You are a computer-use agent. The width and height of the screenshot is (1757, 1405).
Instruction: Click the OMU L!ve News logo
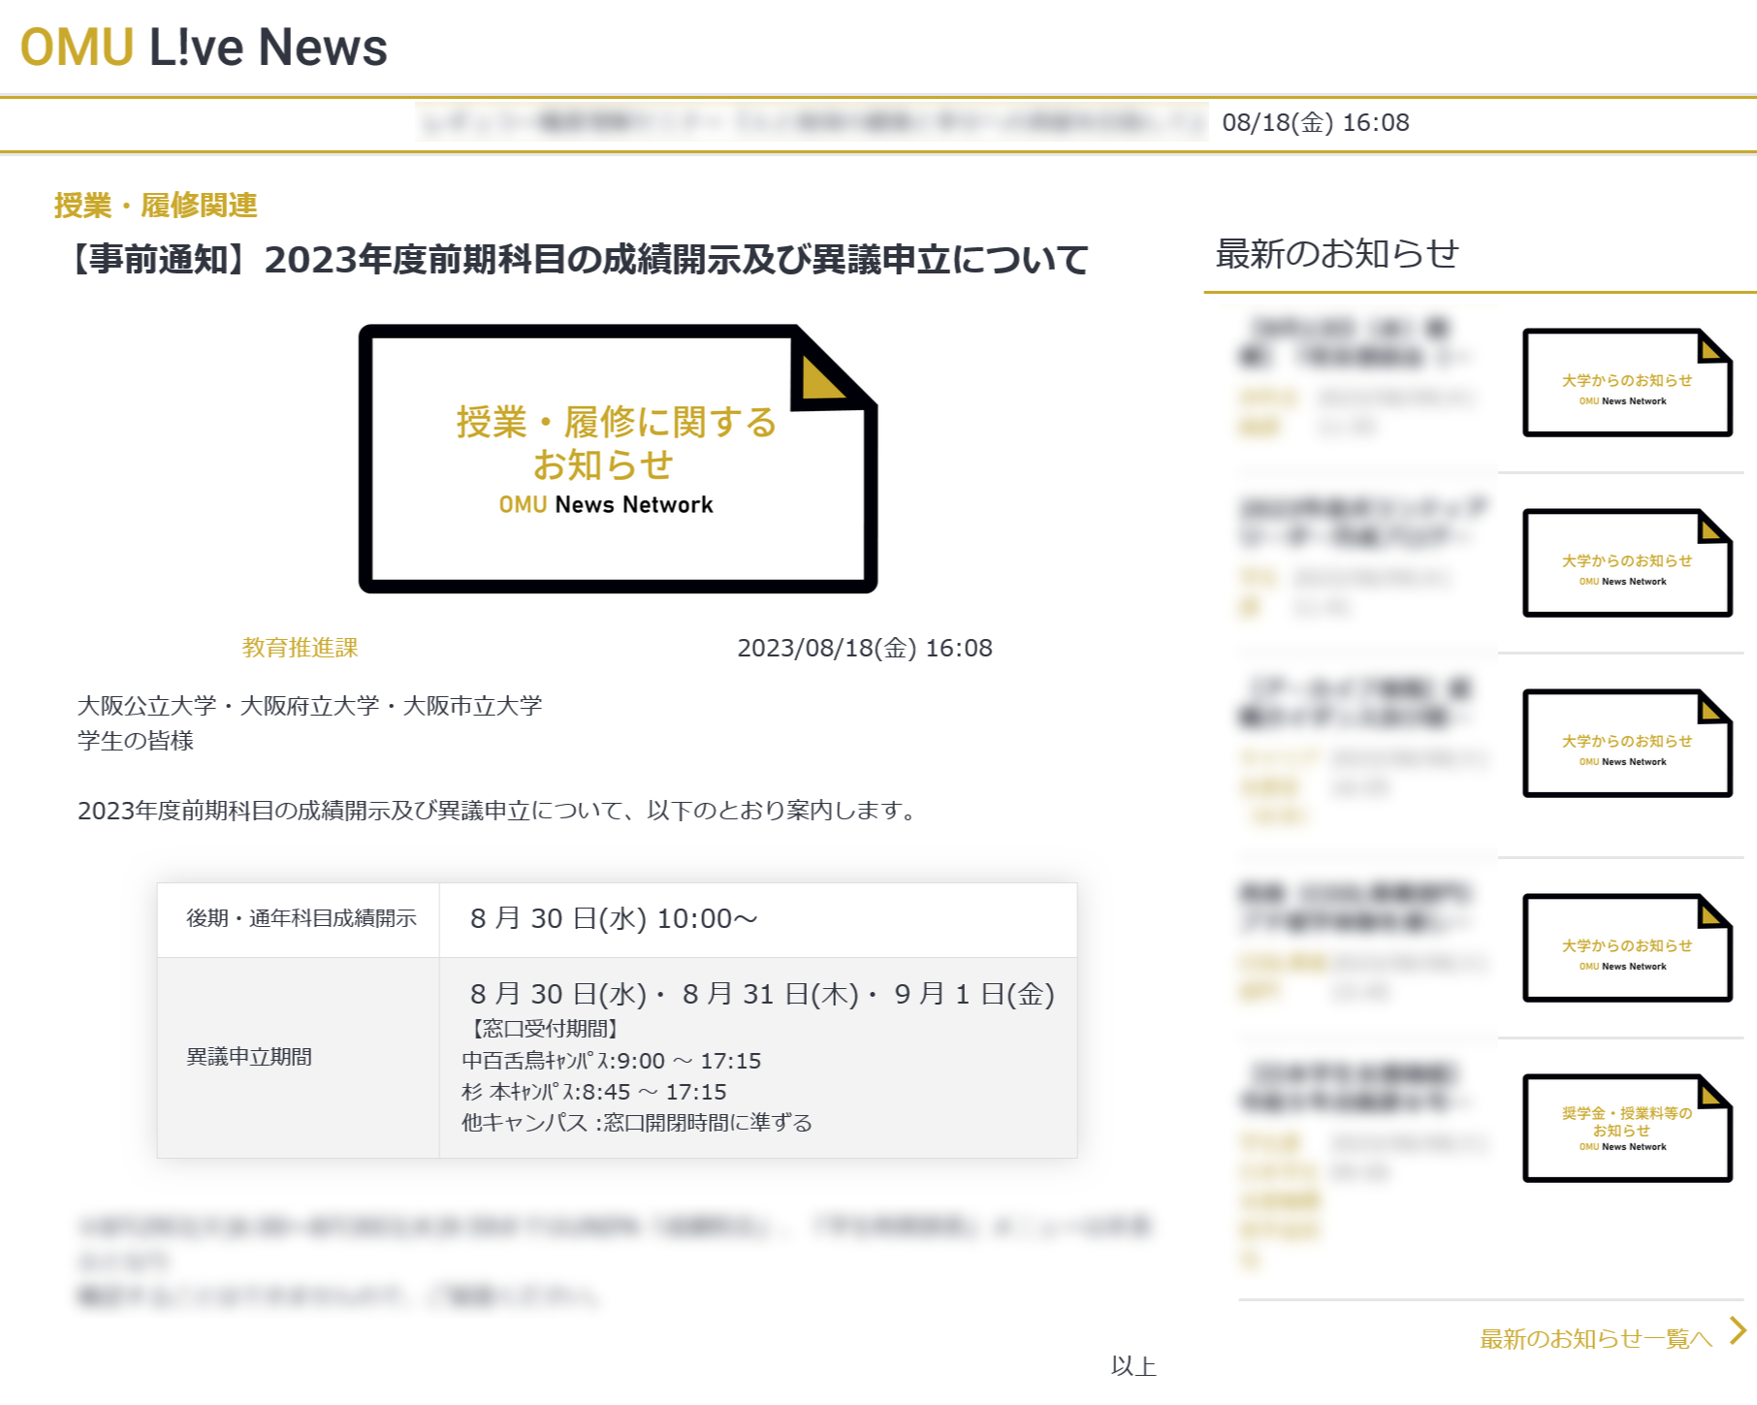204,48
